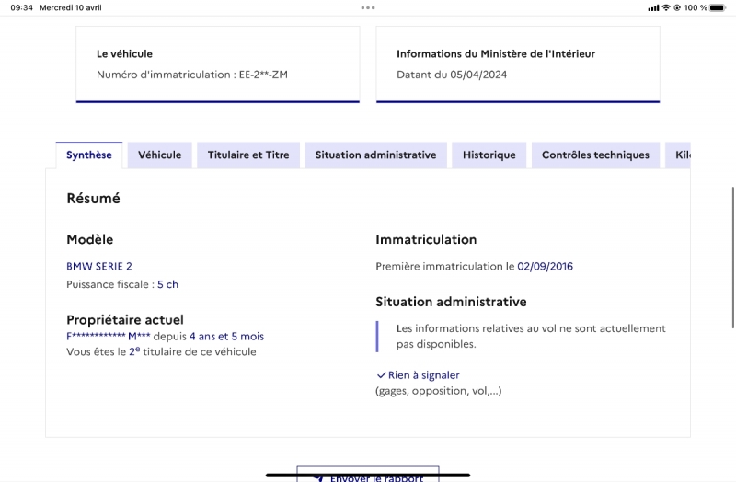Click the Modèle section heading

(x=89, y=239)
